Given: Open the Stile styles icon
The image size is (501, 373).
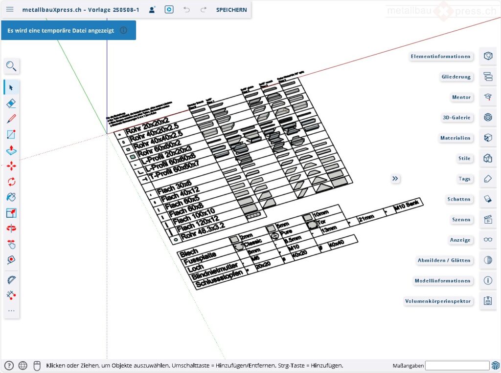Looking at the screenshot, I should pyautogui.click(x=488, y=158).
